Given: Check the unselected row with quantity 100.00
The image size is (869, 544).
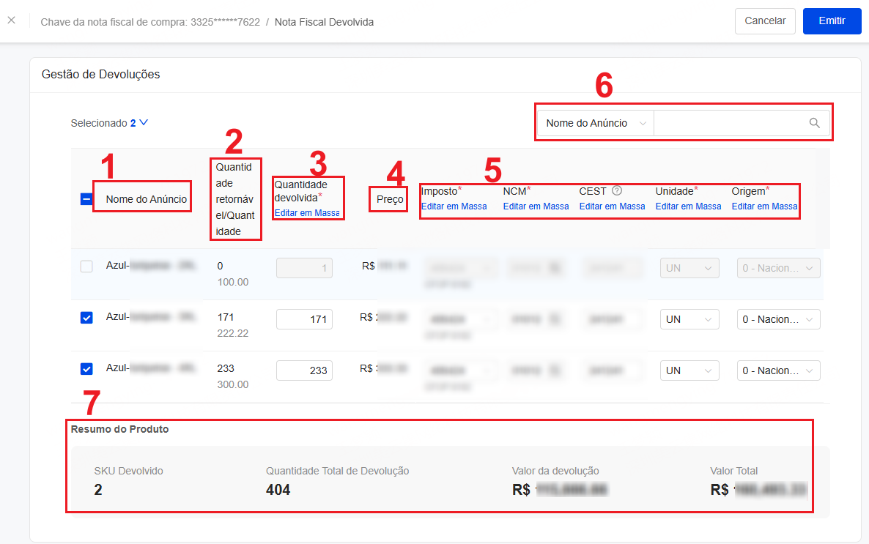Looking at the screenshot, I should [86, 267].
